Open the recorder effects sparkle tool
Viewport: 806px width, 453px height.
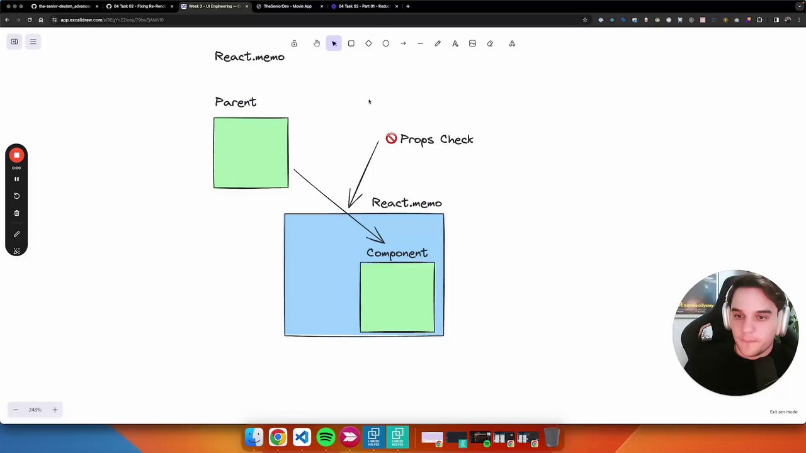click(17, 251)
